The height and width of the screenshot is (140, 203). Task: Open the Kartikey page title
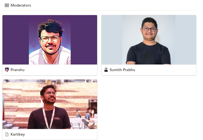18,135
